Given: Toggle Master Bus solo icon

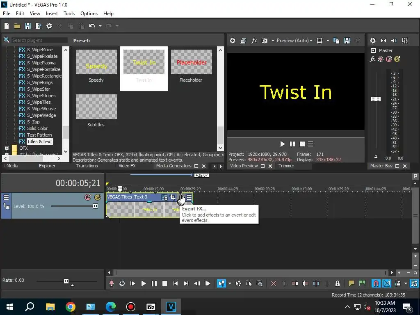Looking at the screenshot, I should point(397,59).
